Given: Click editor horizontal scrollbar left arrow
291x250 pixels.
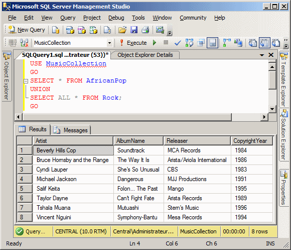Looking at the screenshot, I should [18, 117].
